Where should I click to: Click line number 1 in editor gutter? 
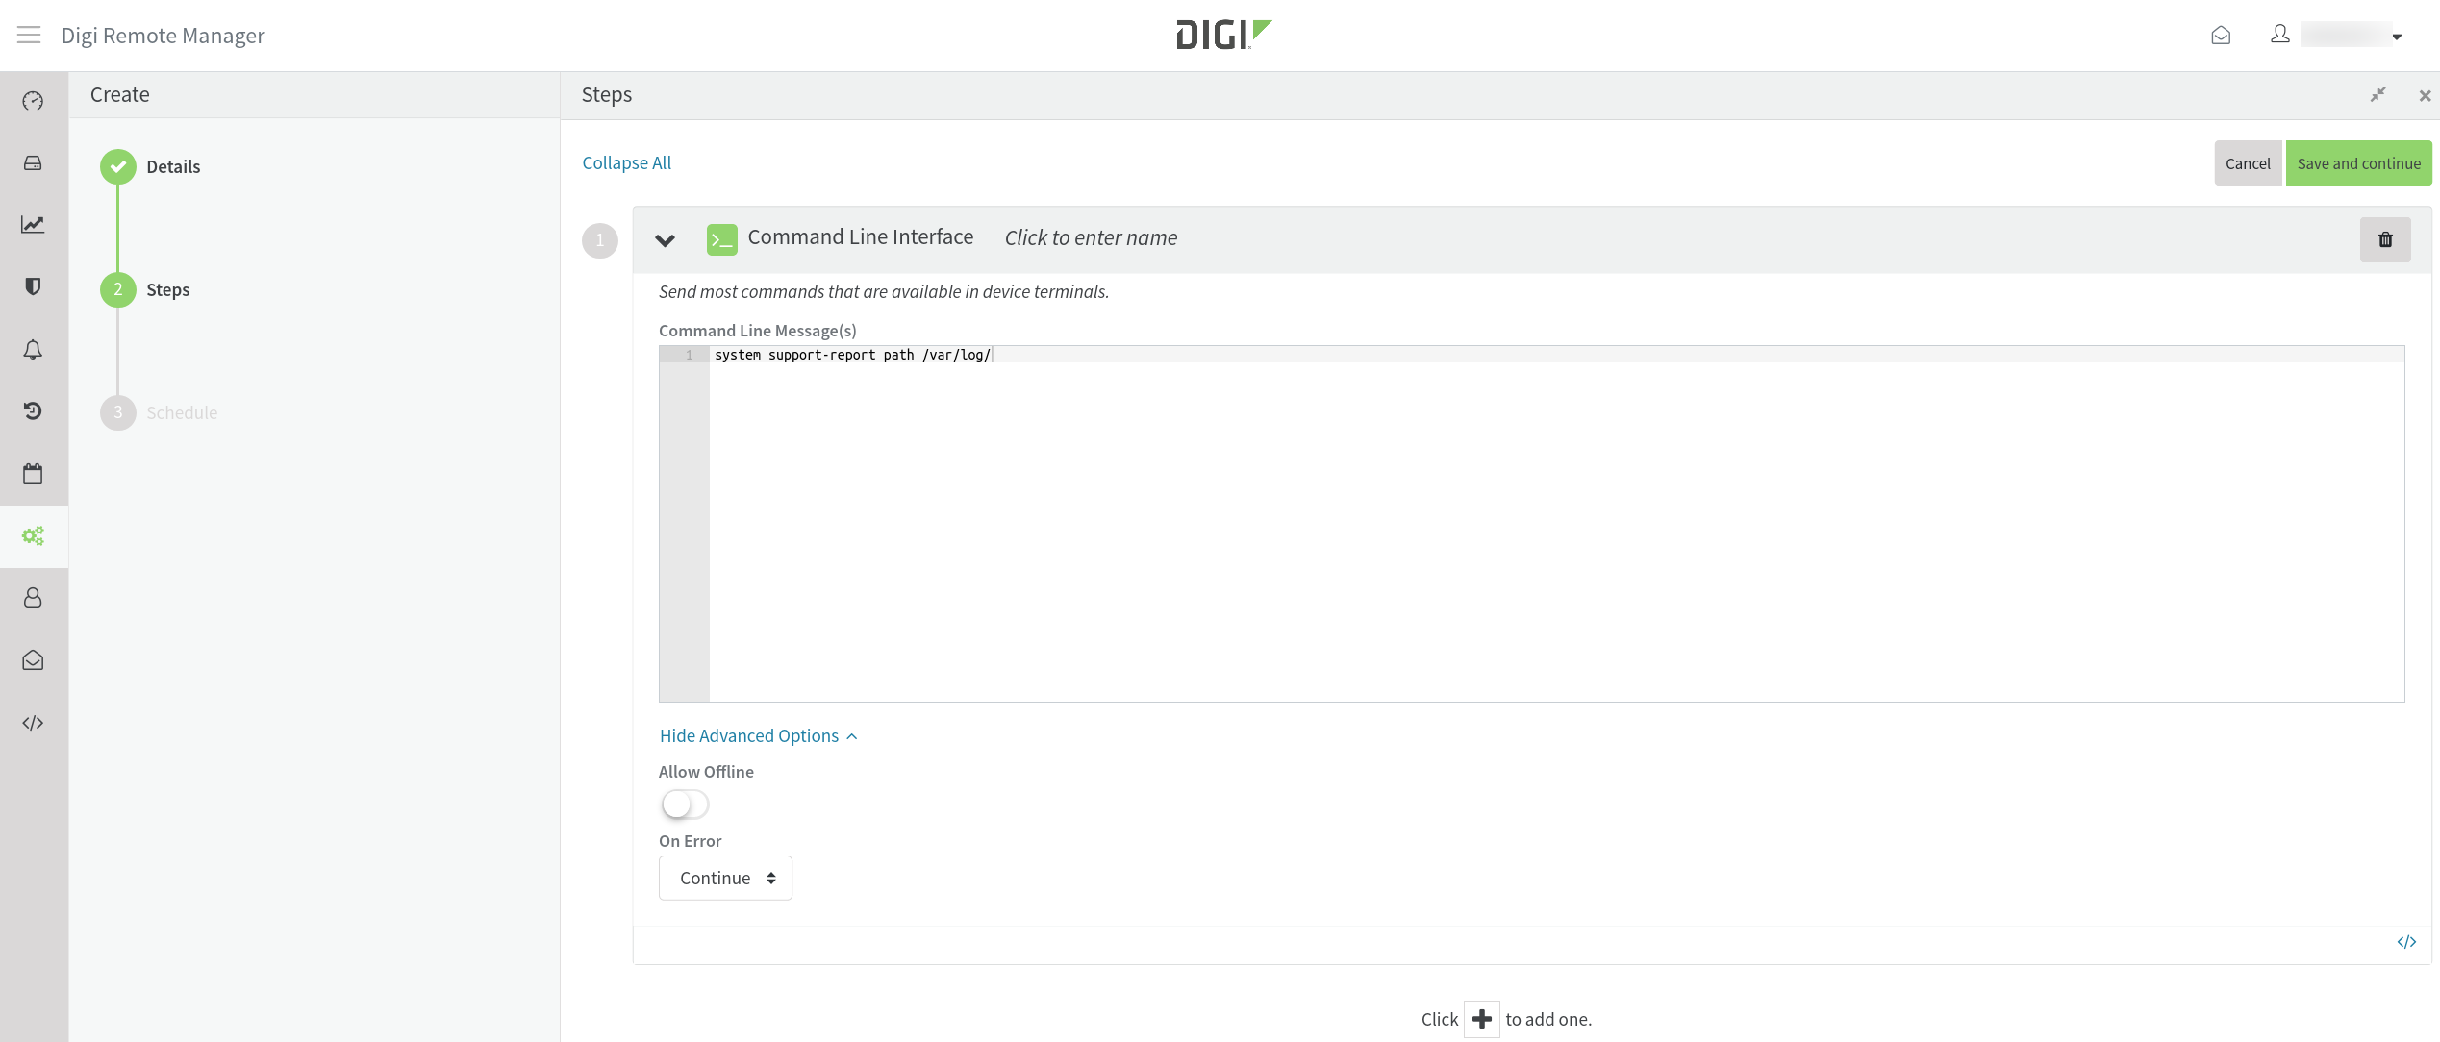point(689,355)
